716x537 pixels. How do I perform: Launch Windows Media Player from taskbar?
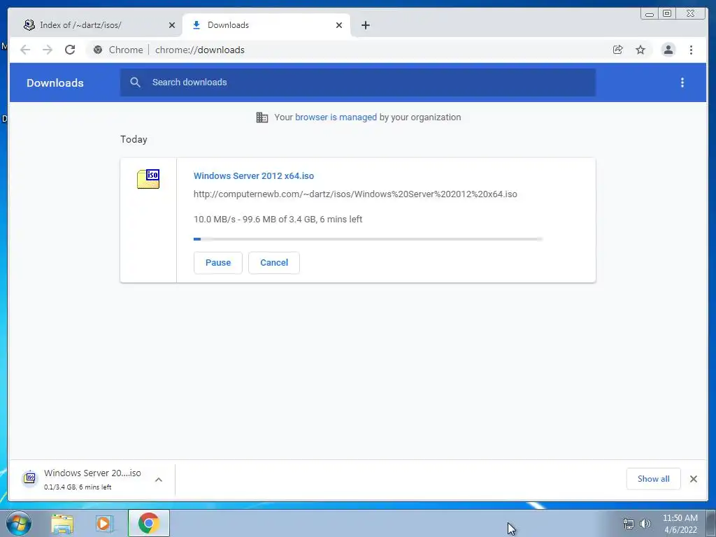point(105,523)
